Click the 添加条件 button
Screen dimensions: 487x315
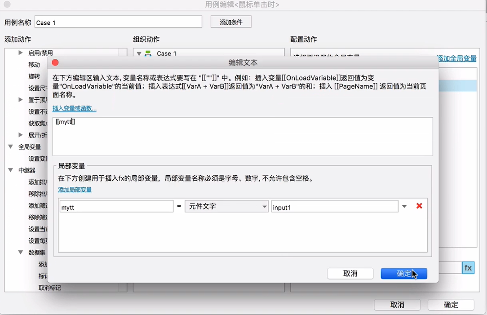231,22
